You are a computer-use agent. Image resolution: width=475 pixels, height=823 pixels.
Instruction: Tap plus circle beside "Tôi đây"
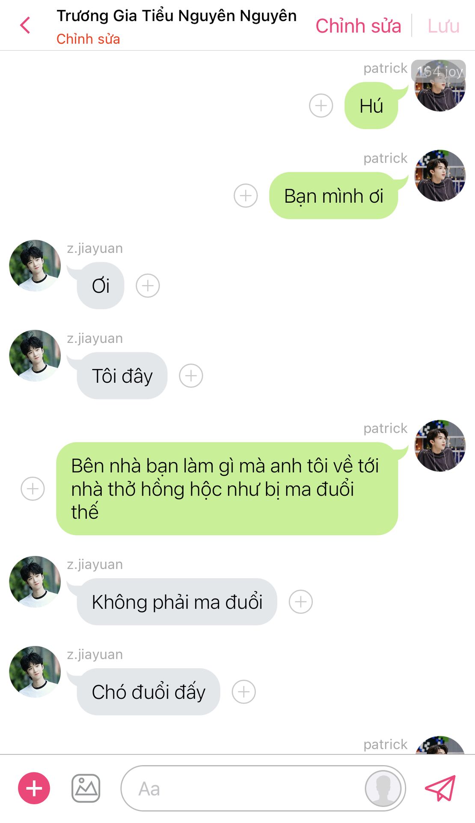pos(191,375)
